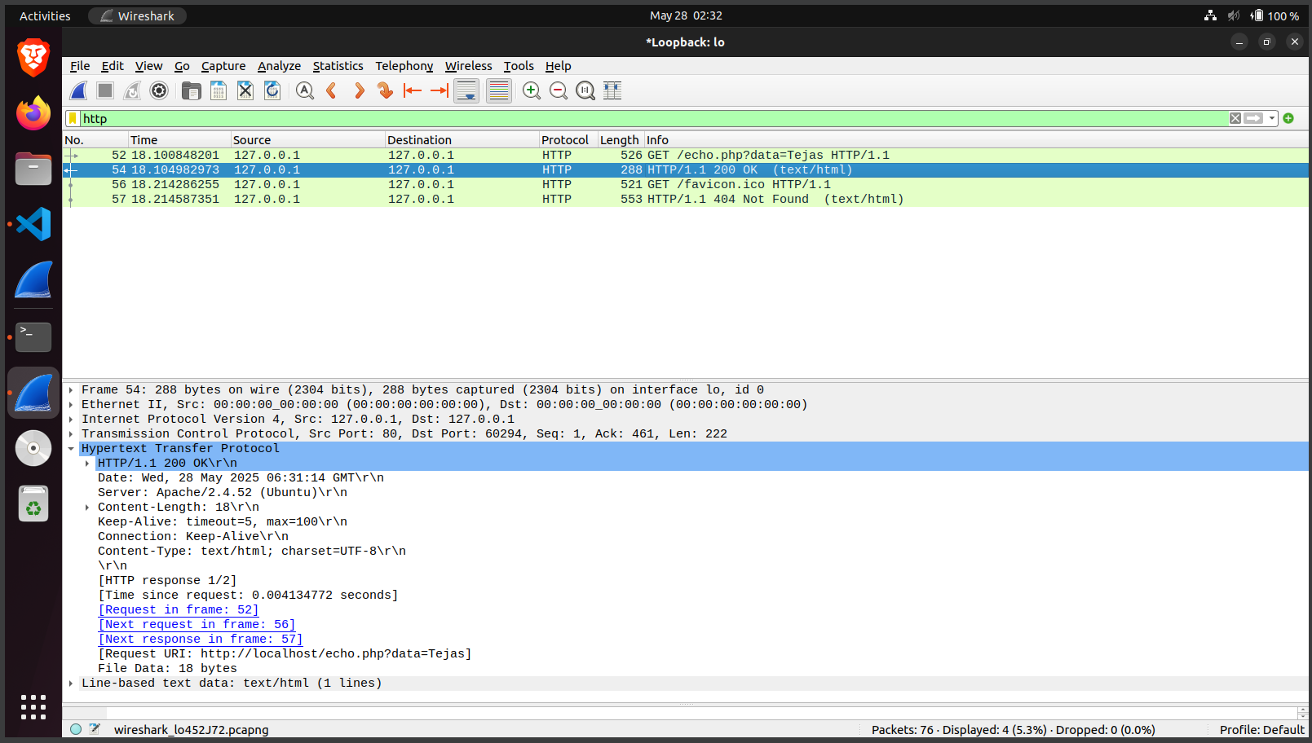
Task: Open the Statistics menu
Action: point(338,66)
